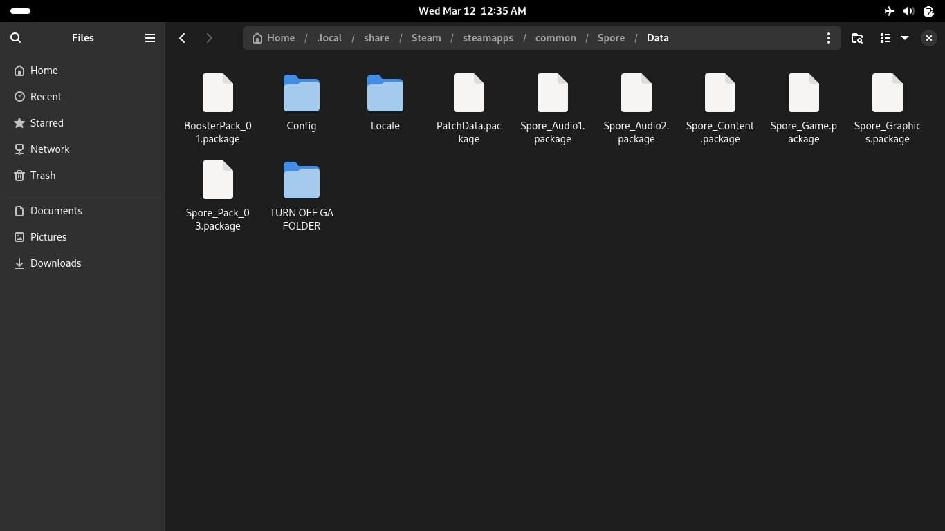Open Documents in the sidebar
Image resolution: width=945 pixels, height=531 pixels.
[83, 211]
